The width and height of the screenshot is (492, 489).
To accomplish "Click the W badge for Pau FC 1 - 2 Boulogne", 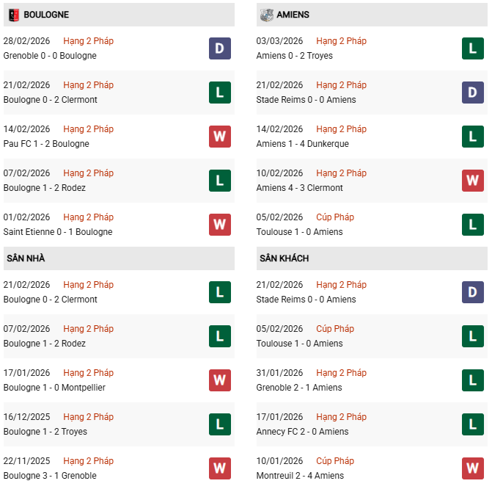I will click(x=220, y=137).
